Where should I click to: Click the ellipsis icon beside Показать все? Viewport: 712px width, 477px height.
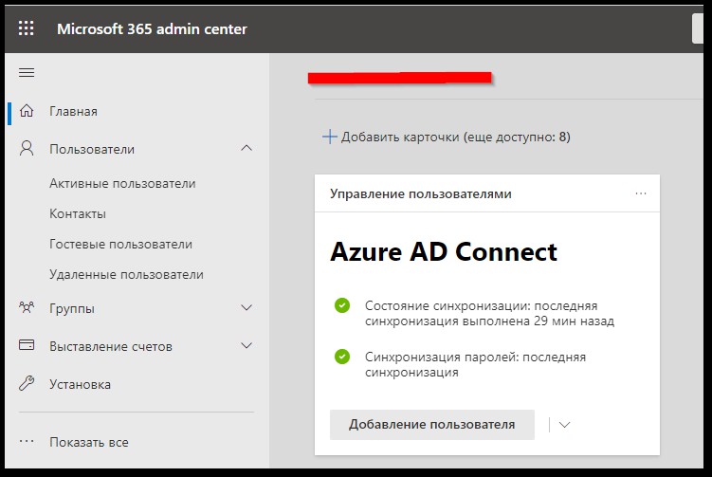click(27, 442)
